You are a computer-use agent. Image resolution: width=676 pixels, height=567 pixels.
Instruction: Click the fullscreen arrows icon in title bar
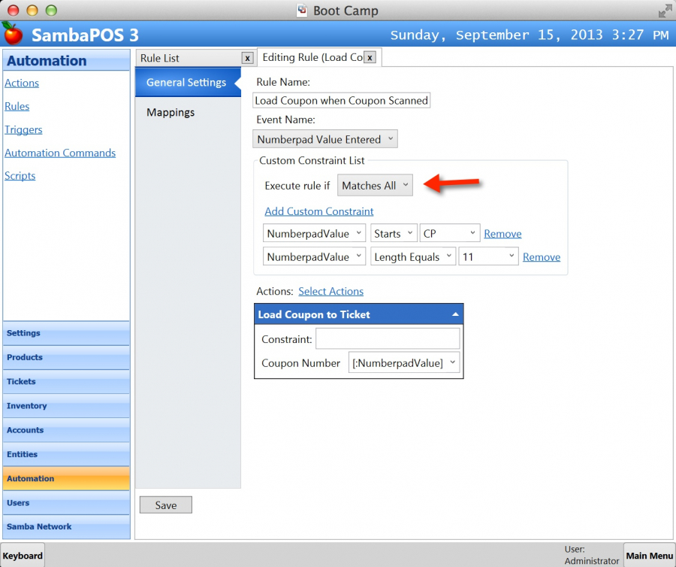[x=665, y=11]
